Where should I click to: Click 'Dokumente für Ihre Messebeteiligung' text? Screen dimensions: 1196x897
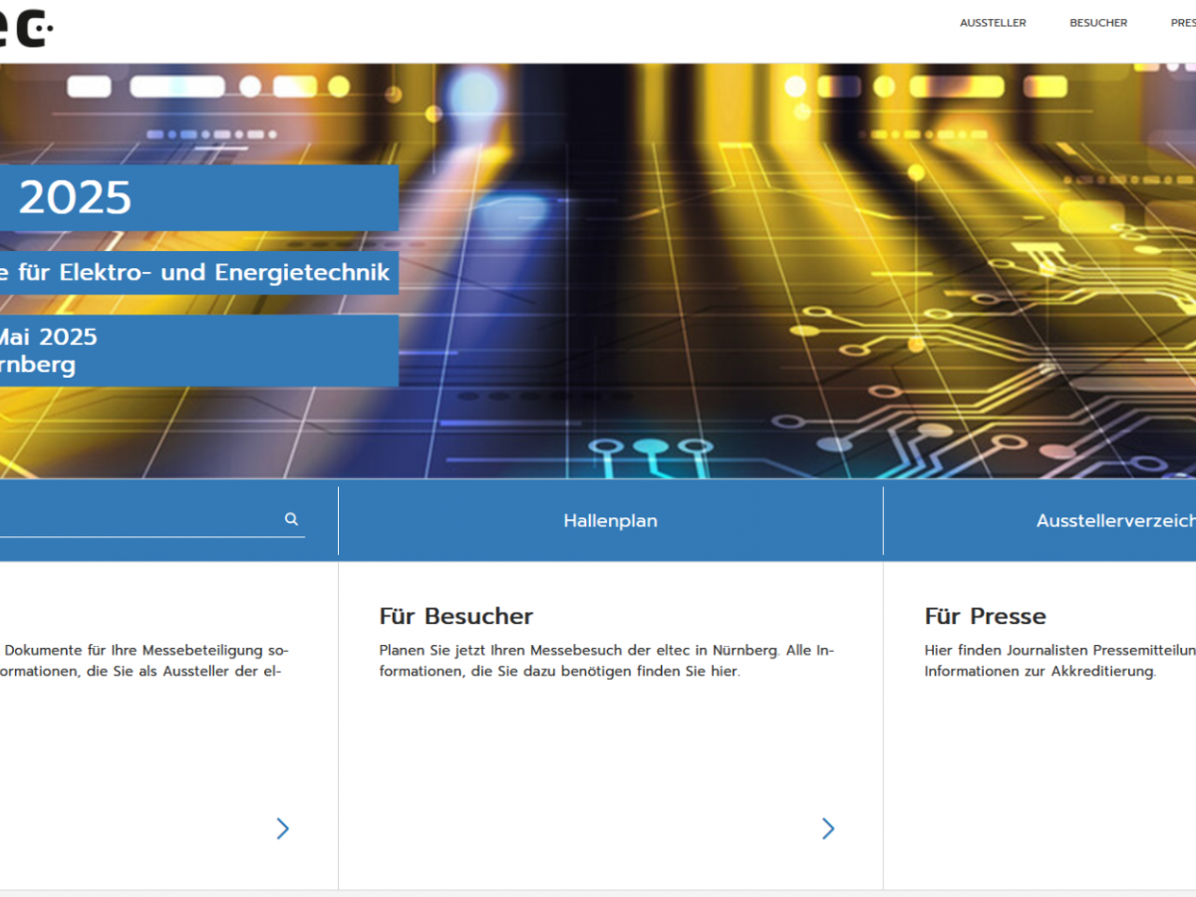tap(145, 661)
